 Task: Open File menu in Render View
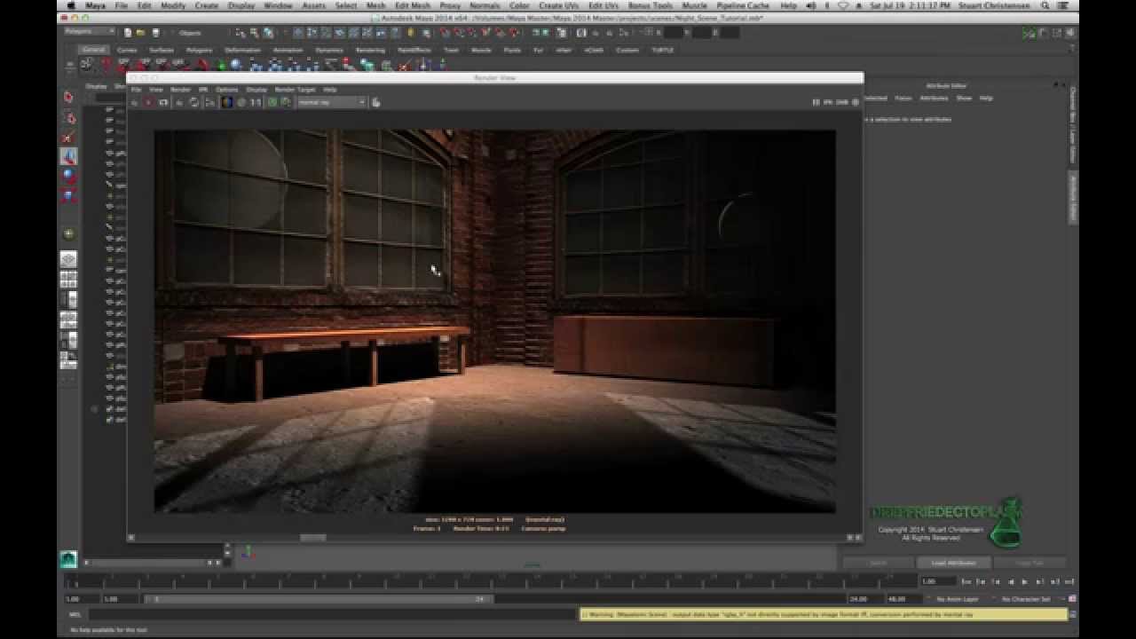(136, 90)
